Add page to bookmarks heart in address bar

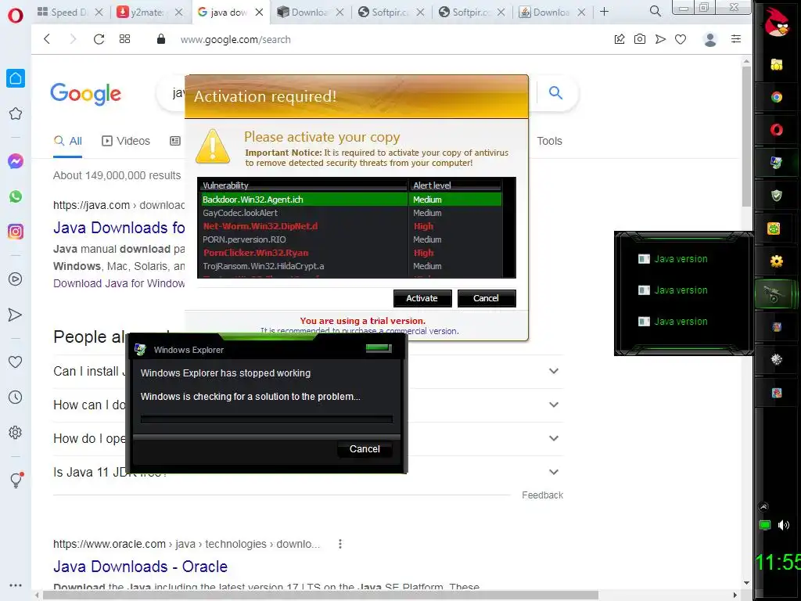point(681,39)
